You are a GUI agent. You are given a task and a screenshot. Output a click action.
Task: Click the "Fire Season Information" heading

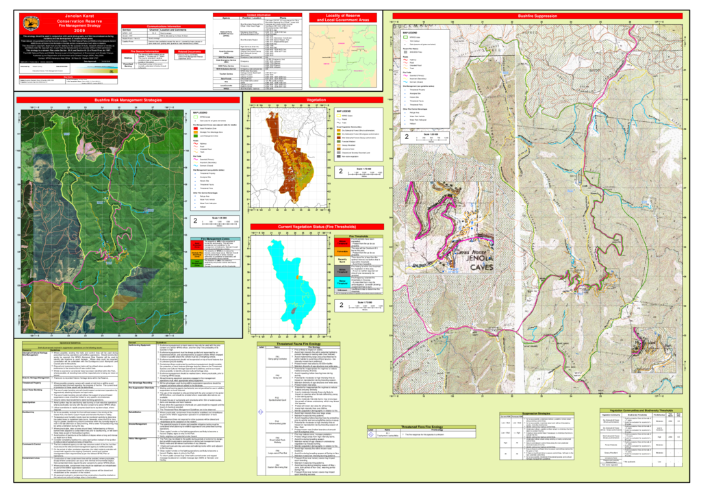click(145, 51)
